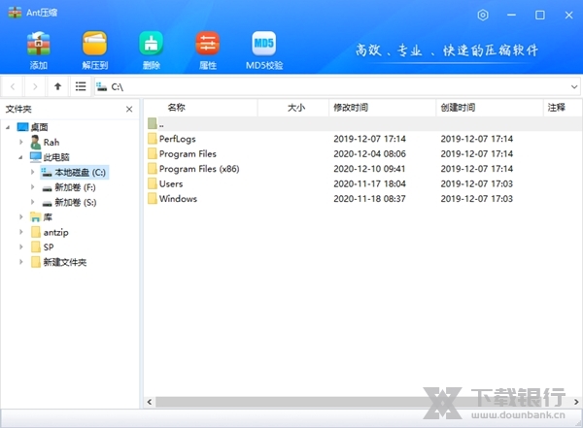Minimize the Ant压缩 window
Screen dimensions: 583x428
tap(512, 16)
